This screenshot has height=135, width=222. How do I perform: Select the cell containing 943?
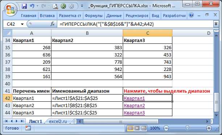(147, 76)
